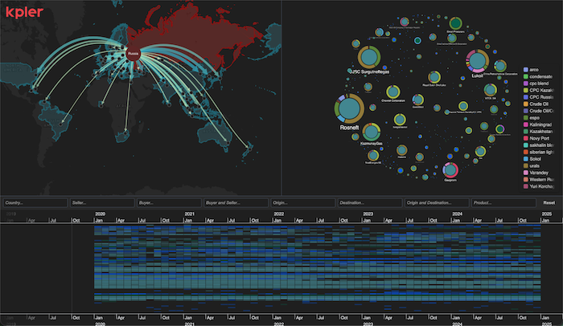Click the Kpler logo

(x=24, y=12)
